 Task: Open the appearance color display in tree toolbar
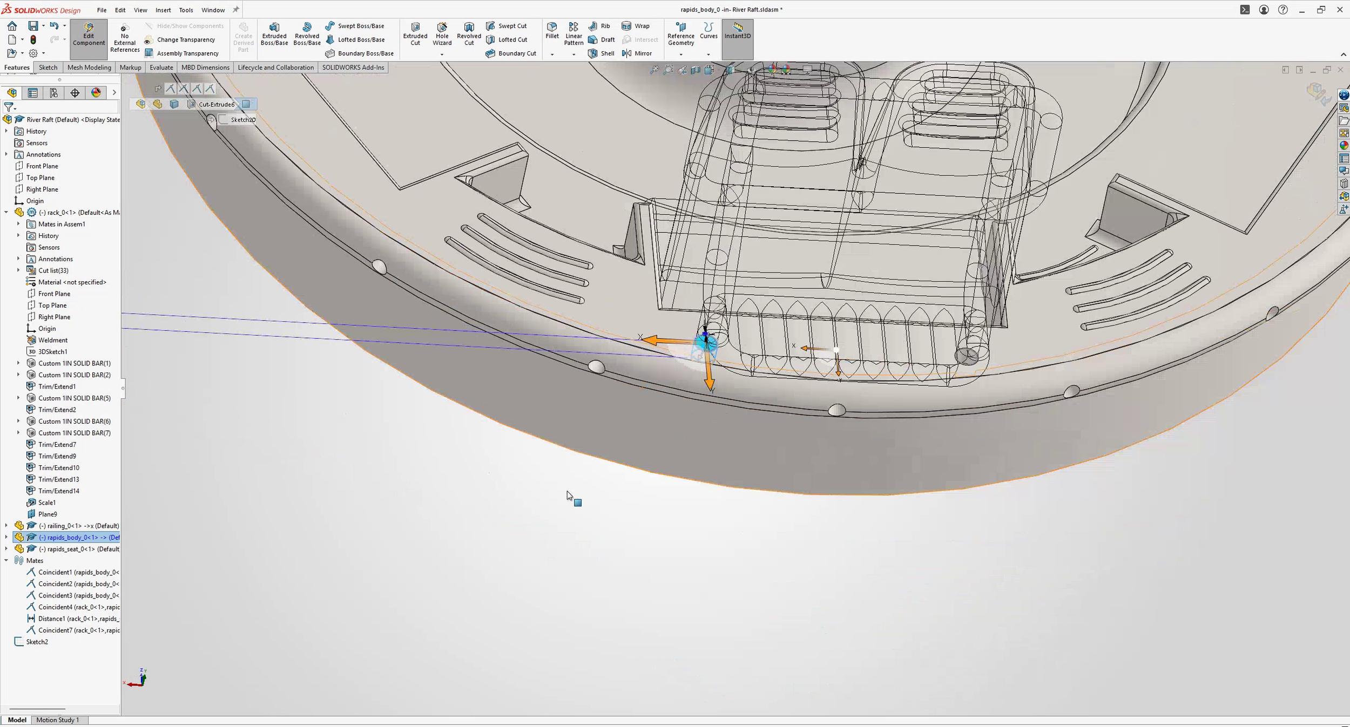(x=96, y=92)
